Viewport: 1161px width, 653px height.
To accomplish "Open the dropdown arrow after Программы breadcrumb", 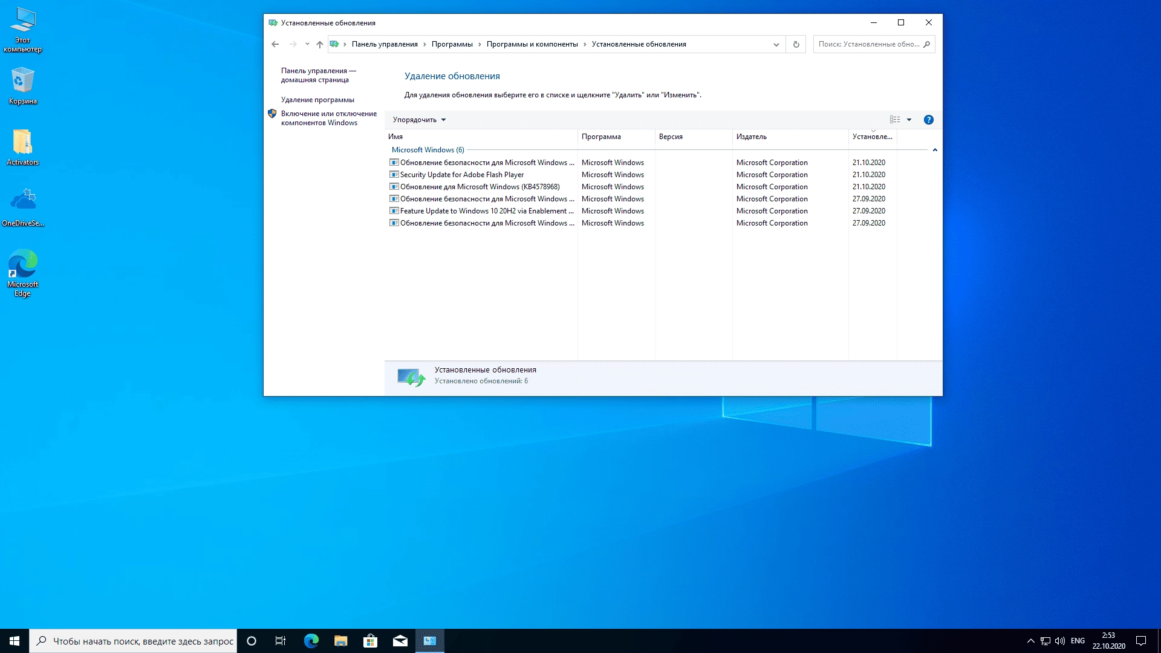I will click(480, 44).
